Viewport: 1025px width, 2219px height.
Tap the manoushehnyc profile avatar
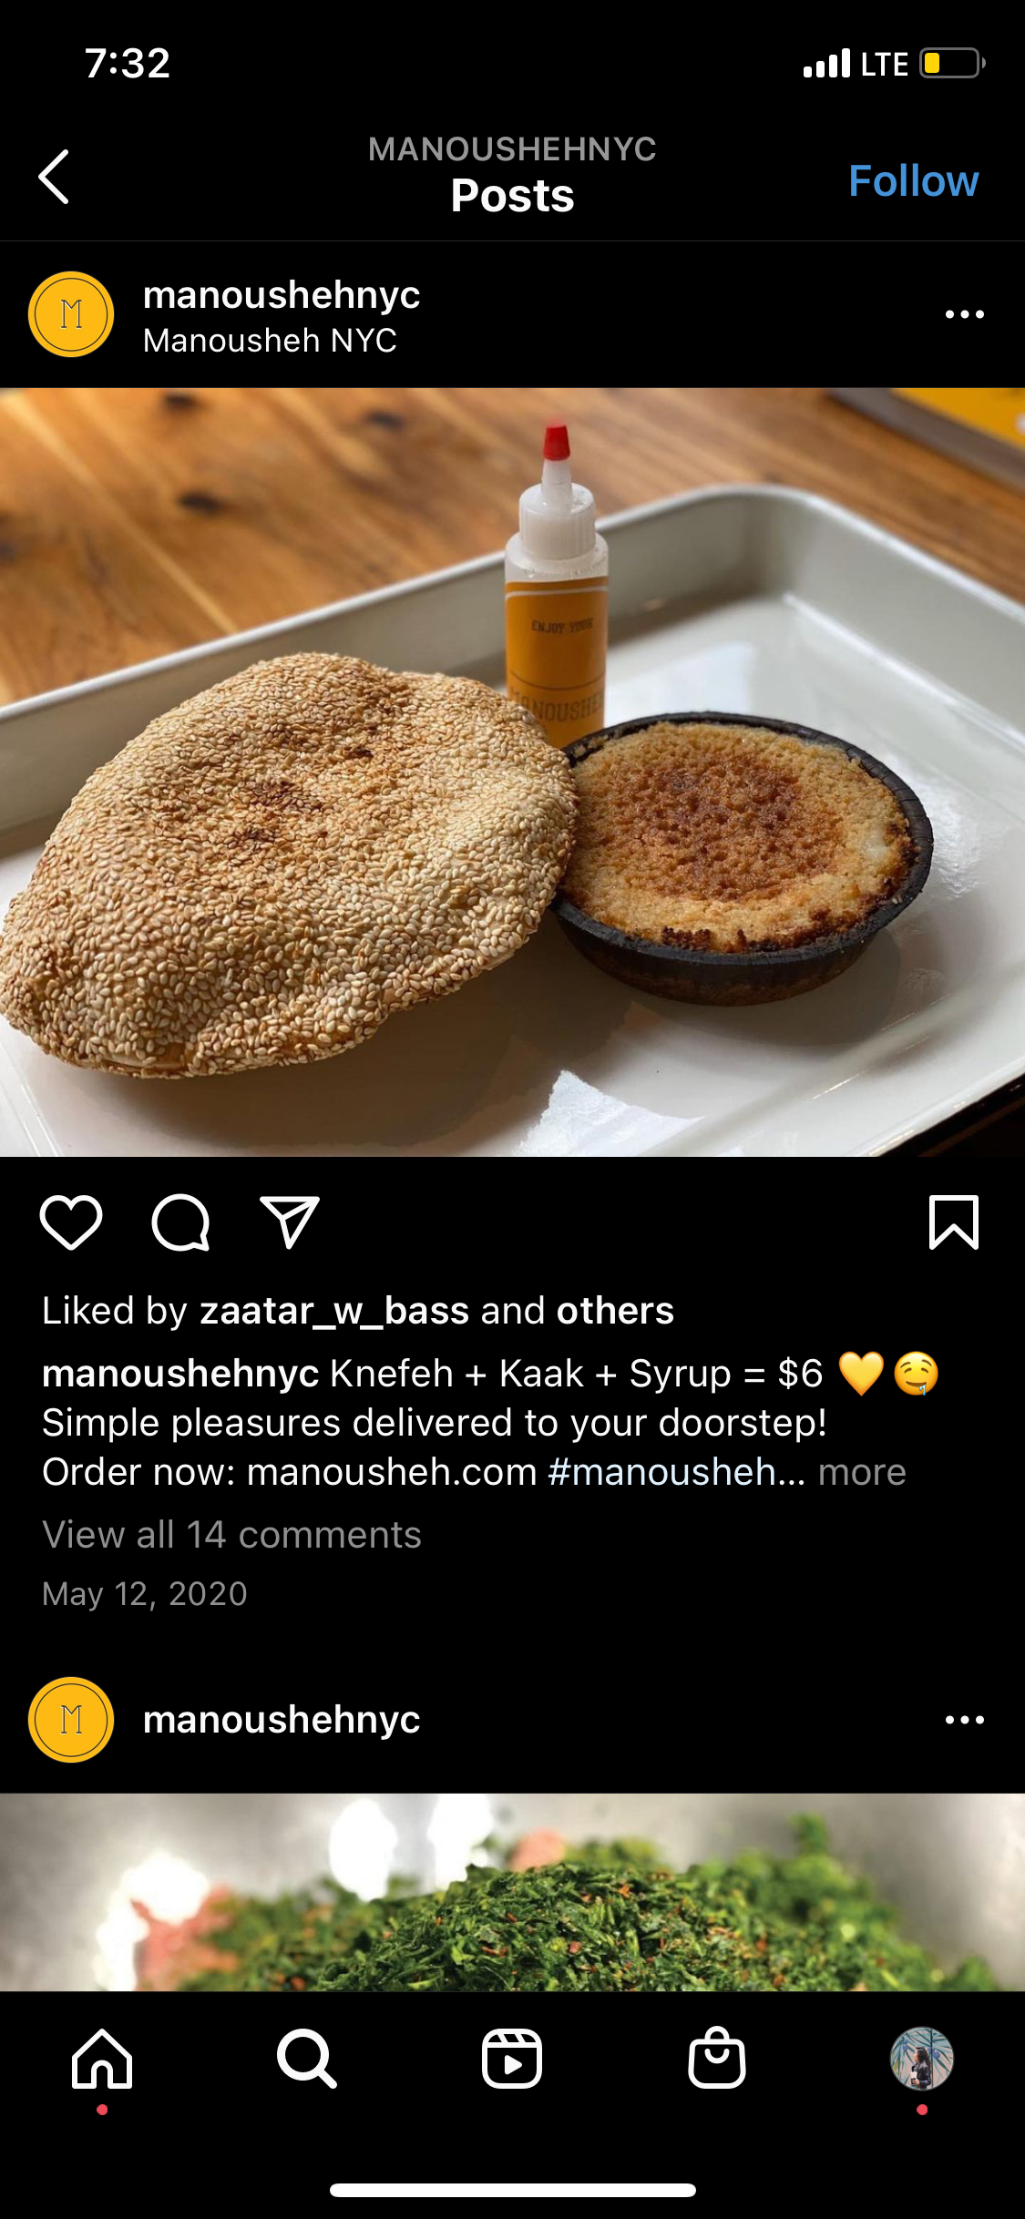[x=71, y=314]
